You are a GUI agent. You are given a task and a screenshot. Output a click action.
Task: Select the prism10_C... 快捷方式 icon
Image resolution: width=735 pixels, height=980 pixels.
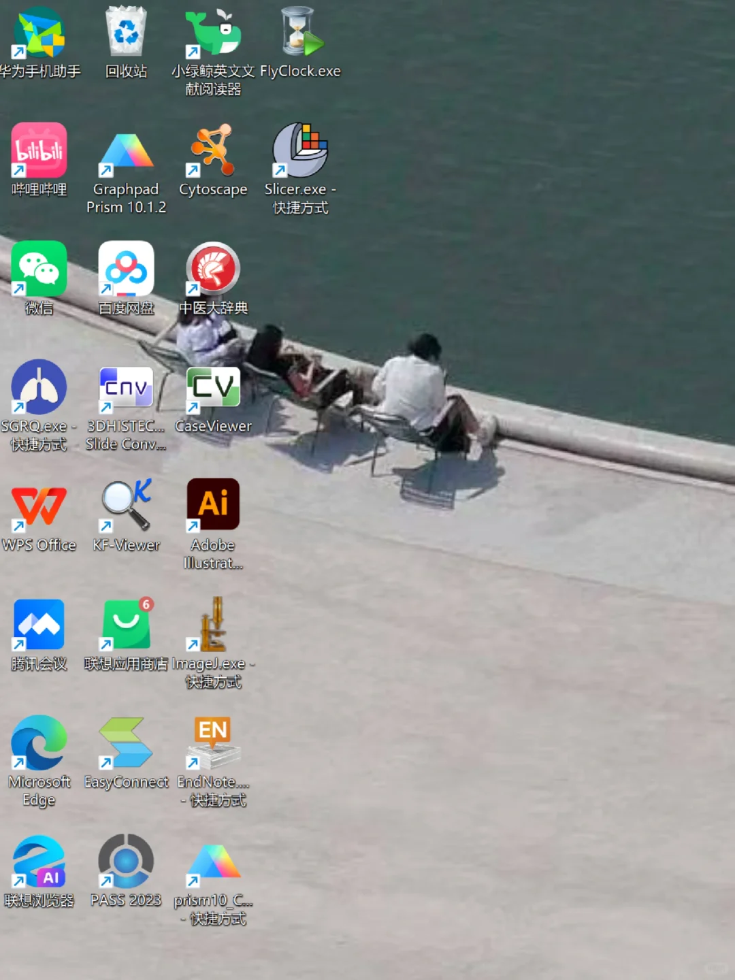pyautogui.click(x=213, y=864)
